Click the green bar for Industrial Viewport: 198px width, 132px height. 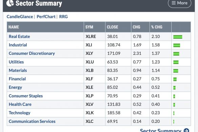click(177, 45)
